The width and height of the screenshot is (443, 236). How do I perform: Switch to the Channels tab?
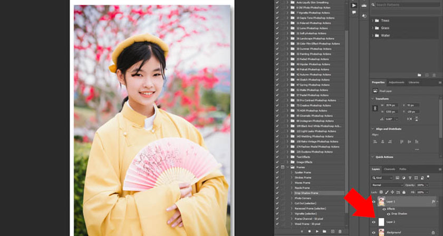[x=389, y=169]
